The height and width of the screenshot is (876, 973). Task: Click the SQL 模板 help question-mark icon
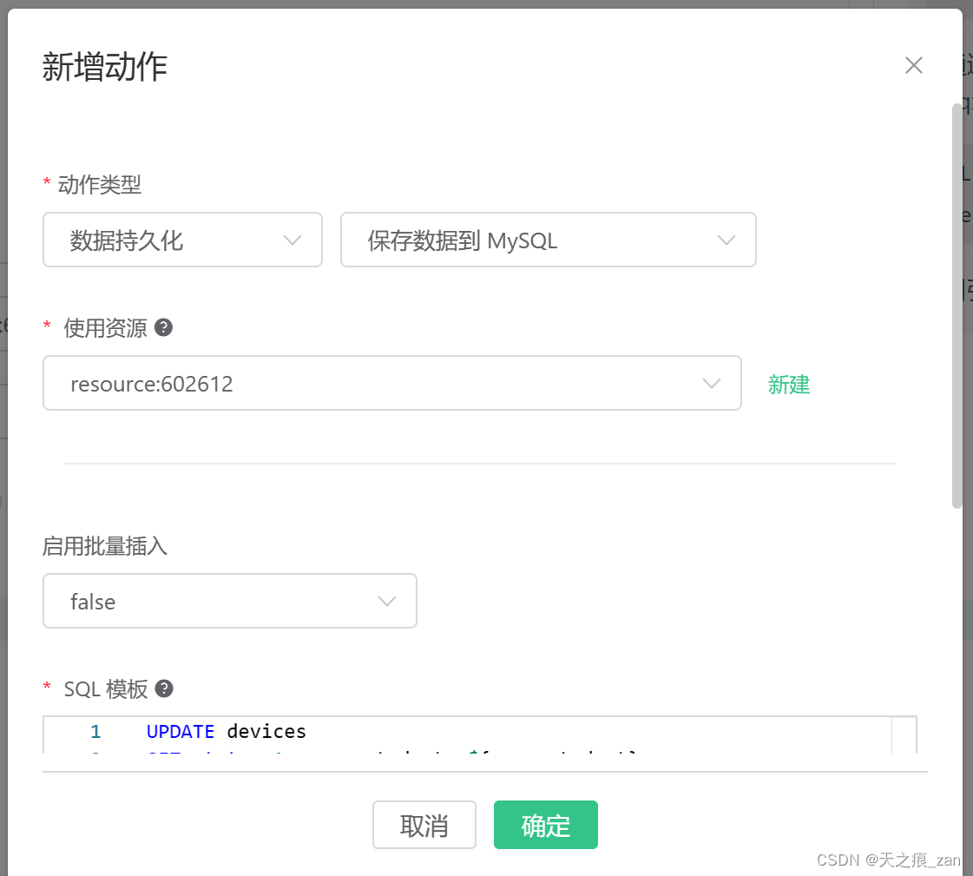pos(164,688)
